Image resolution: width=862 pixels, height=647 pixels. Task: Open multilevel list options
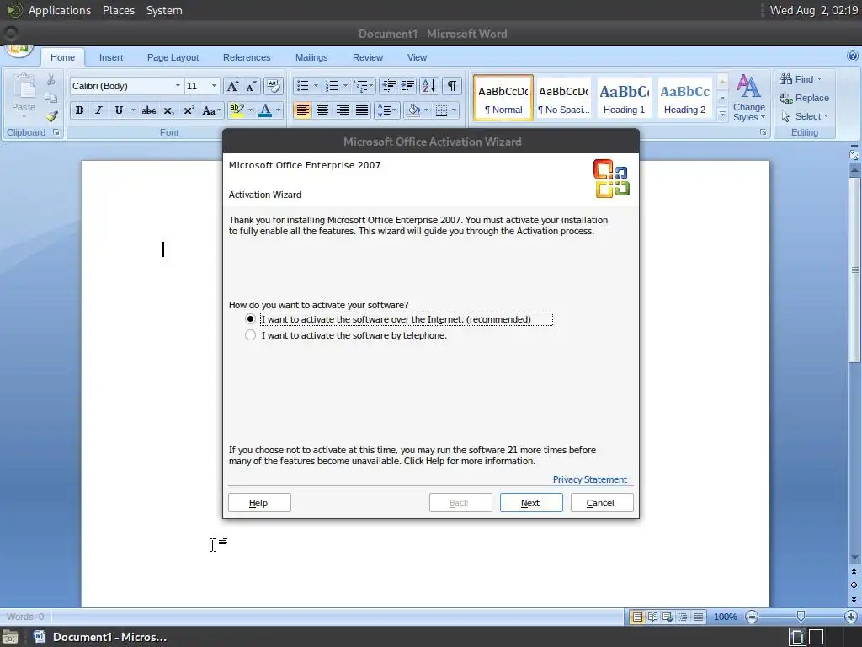363,86
